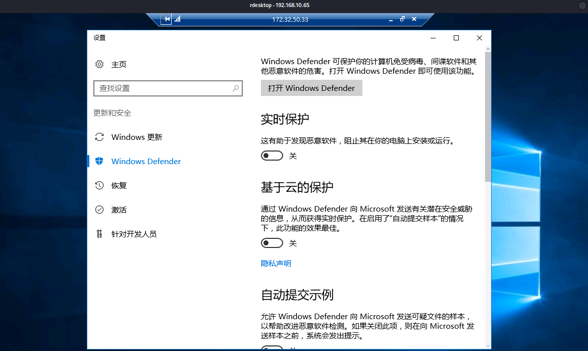Click the magnifier icon in the search box

tap(235, 88)
